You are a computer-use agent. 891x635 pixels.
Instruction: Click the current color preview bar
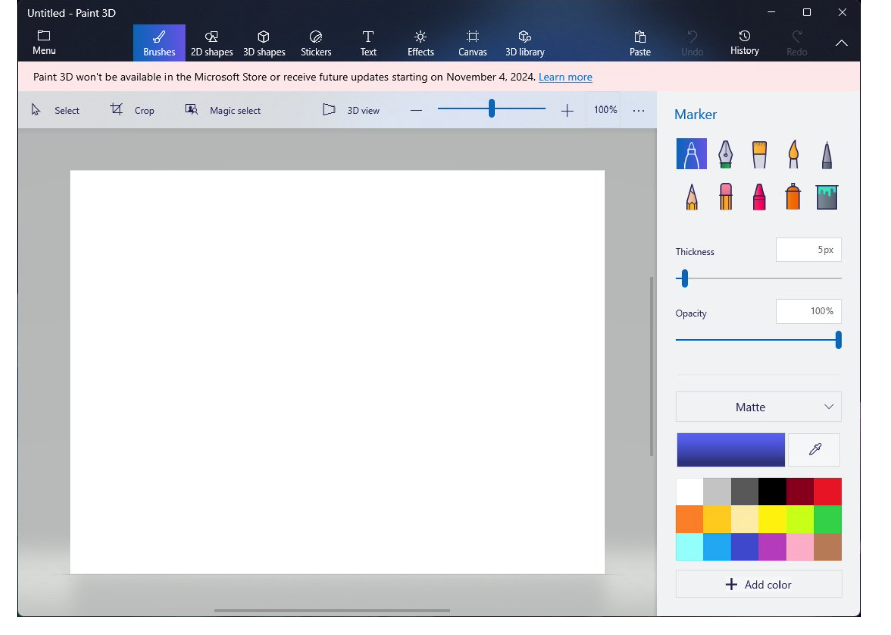click(x=731, y=449)
